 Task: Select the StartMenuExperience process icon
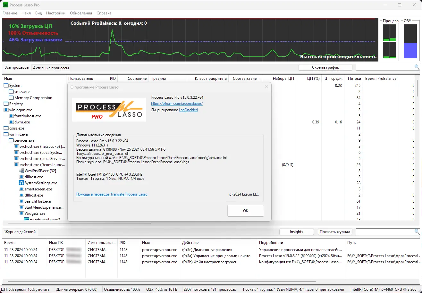21,207
